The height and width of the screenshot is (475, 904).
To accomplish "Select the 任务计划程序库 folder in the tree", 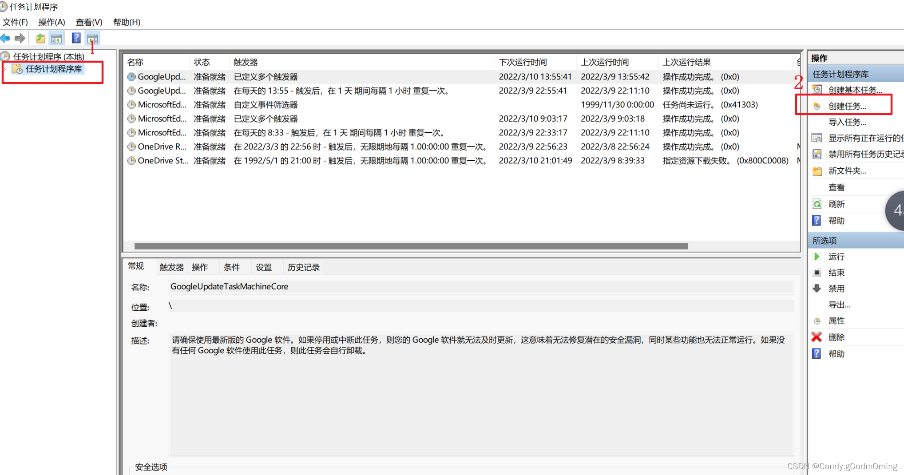I will point(54,69).
